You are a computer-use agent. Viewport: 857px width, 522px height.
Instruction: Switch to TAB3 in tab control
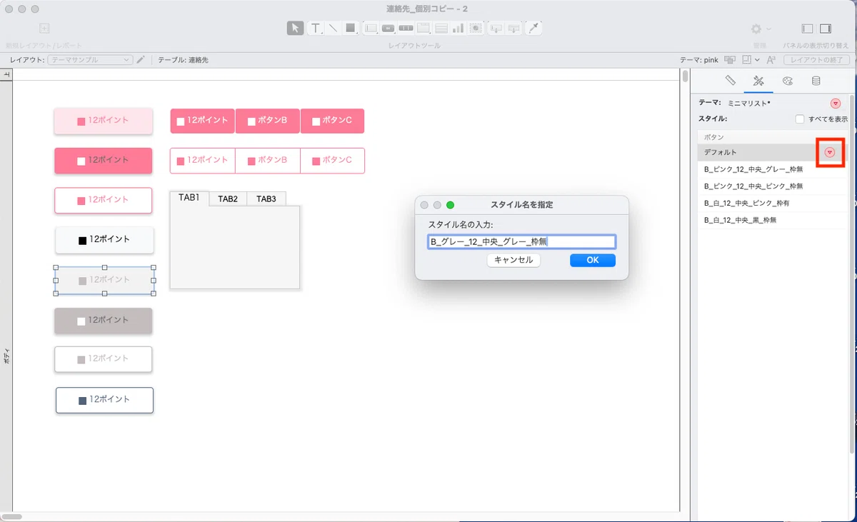pos(266,199)
